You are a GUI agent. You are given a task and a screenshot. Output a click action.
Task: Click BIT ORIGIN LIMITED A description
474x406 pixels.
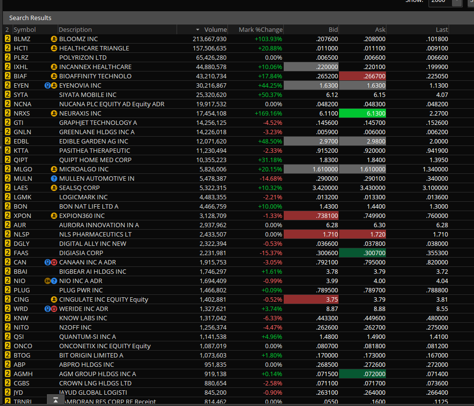coord(91,355)
